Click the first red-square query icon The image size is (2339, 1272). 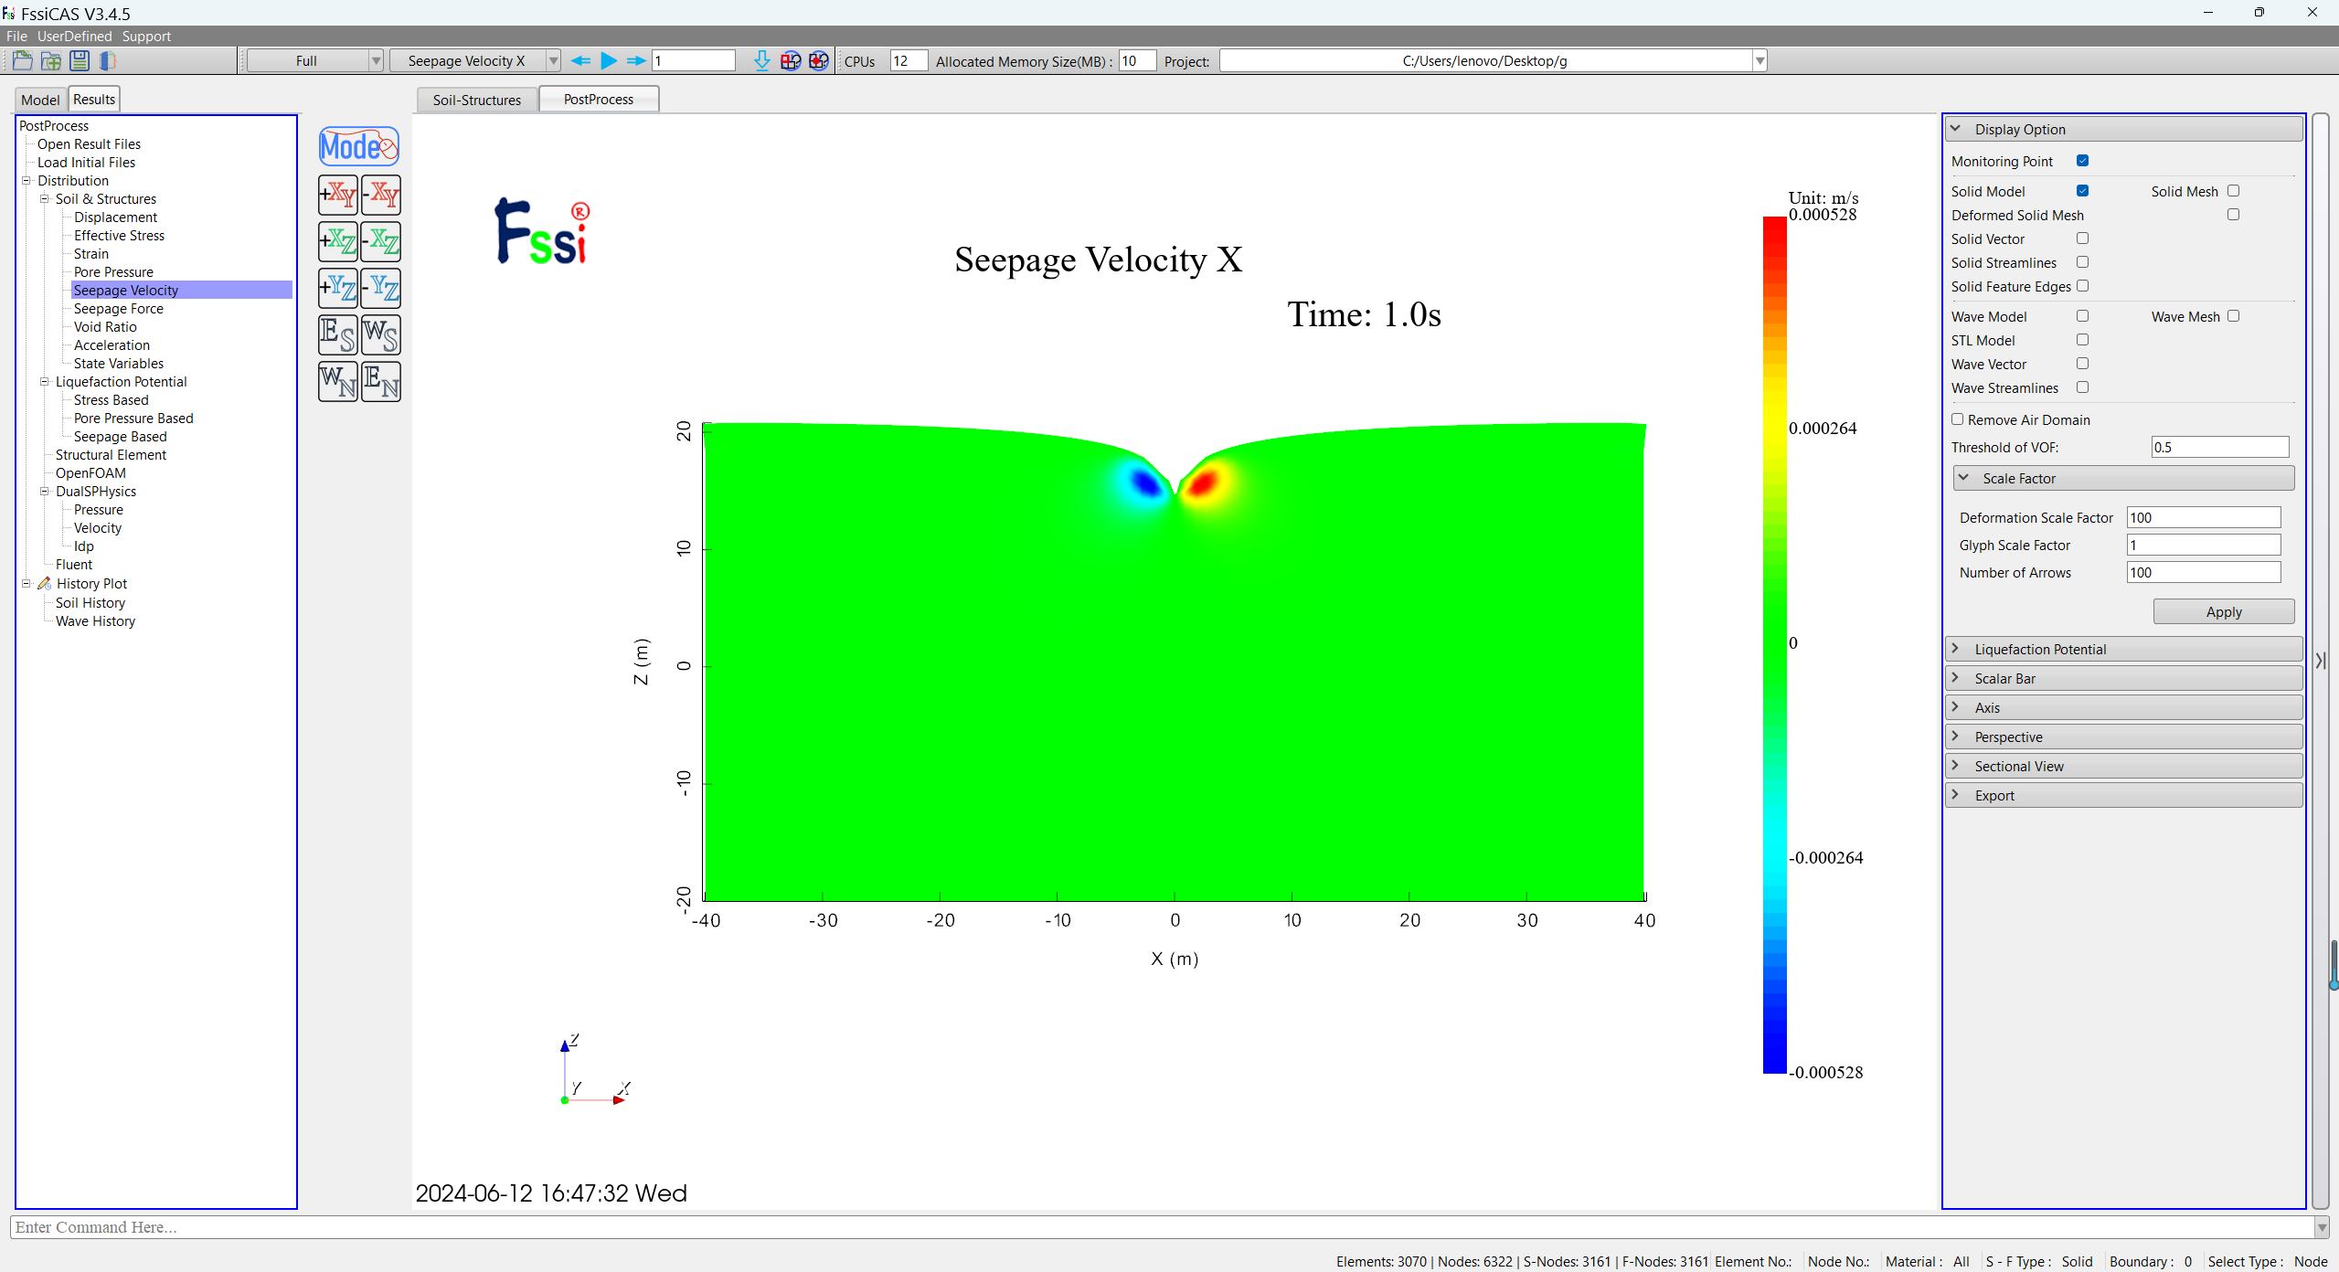pyautogui.click(x=791, y=61)
